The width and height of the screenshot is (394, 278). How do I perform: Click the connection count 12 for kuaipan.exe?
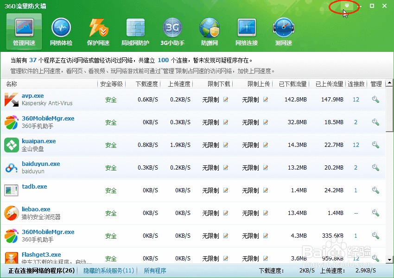pos(356,145)
